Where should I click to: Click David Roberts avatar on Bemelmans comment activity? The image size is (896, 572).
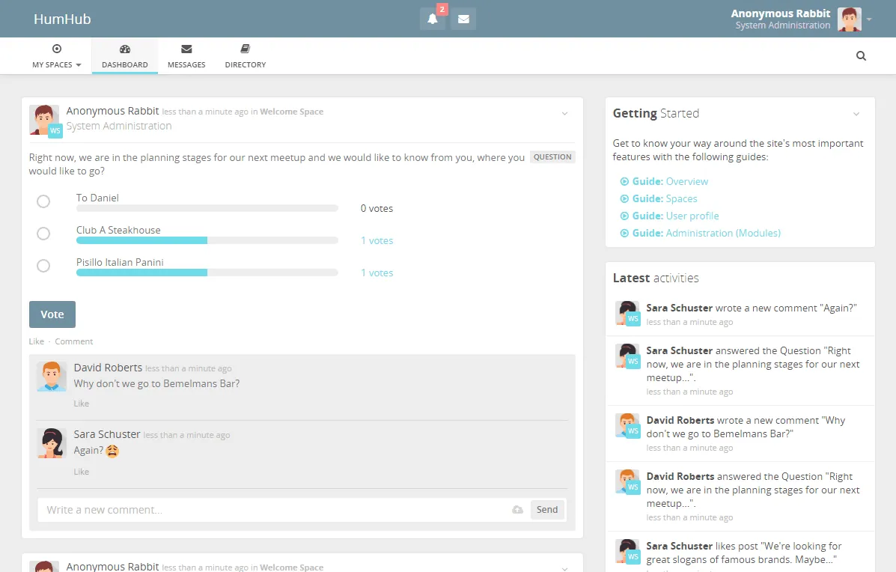pos(627,425)
